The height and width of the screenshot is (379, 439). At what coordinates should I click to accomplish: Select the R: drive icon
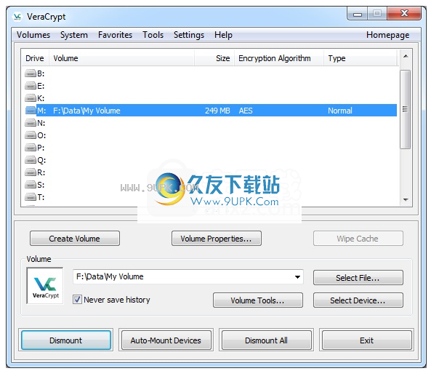tap(31, 172)
